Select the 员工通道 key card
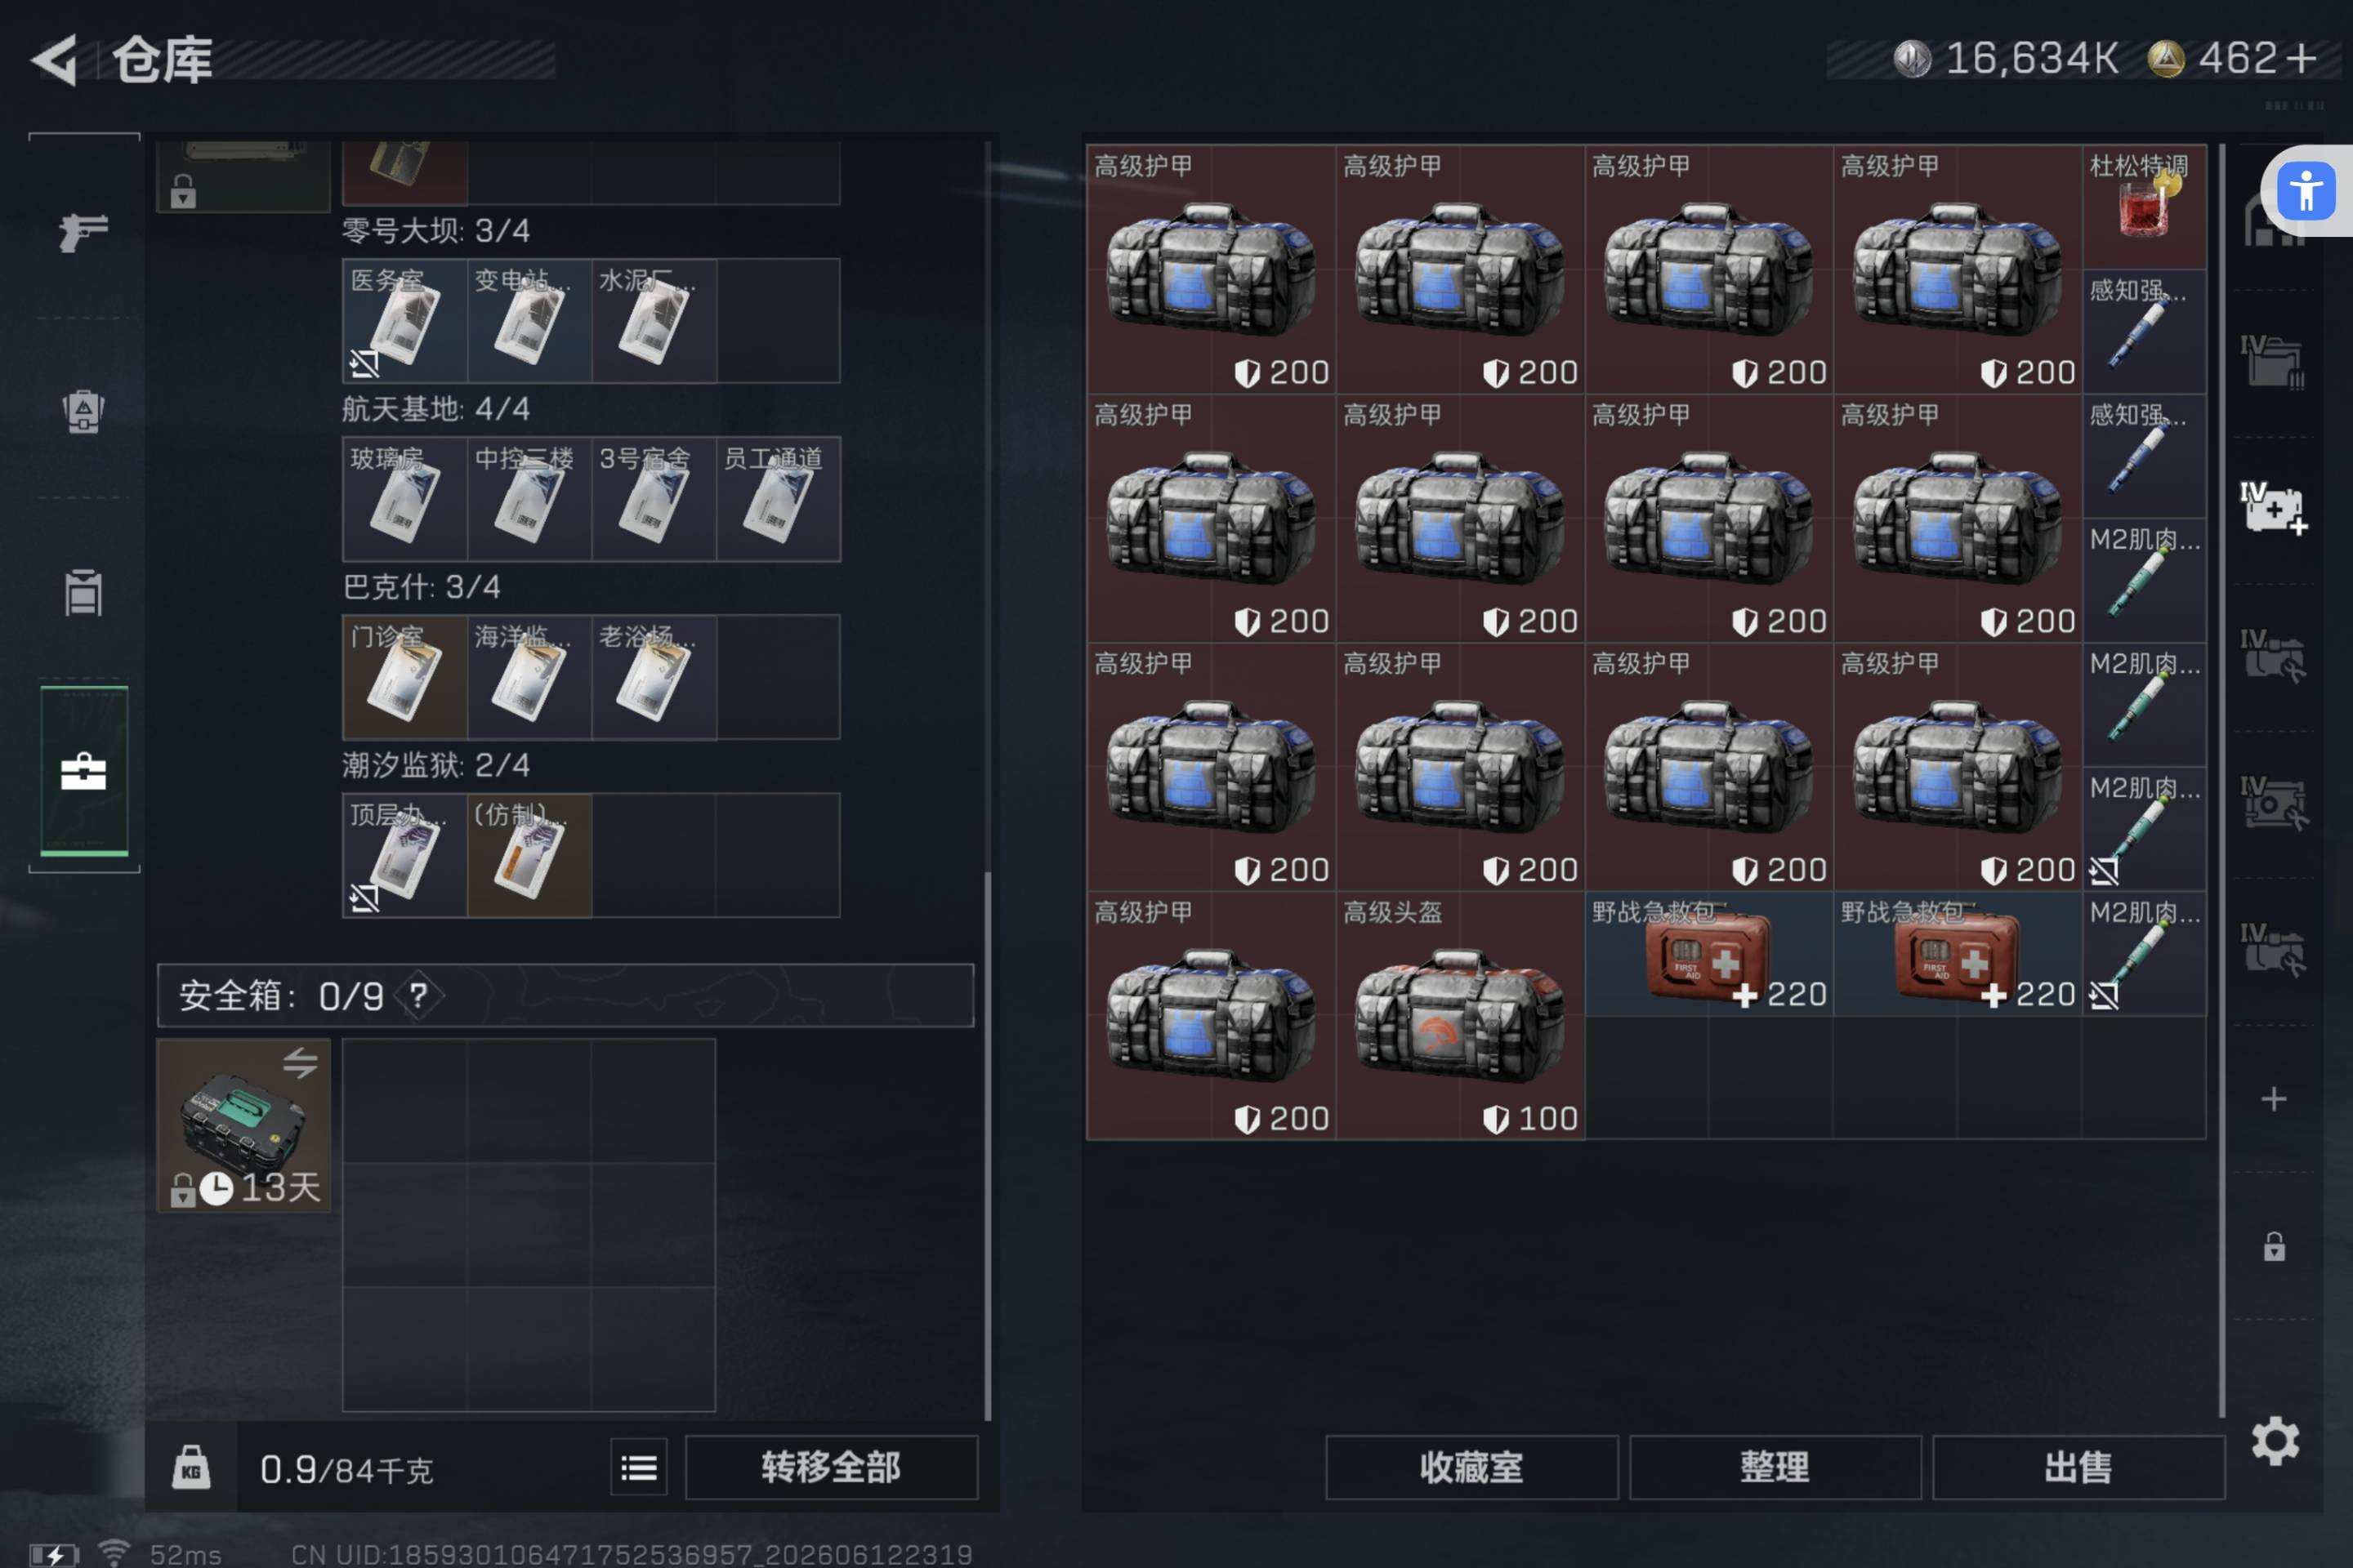This screenshot has width=2353, height=1568. coord(779,499)
